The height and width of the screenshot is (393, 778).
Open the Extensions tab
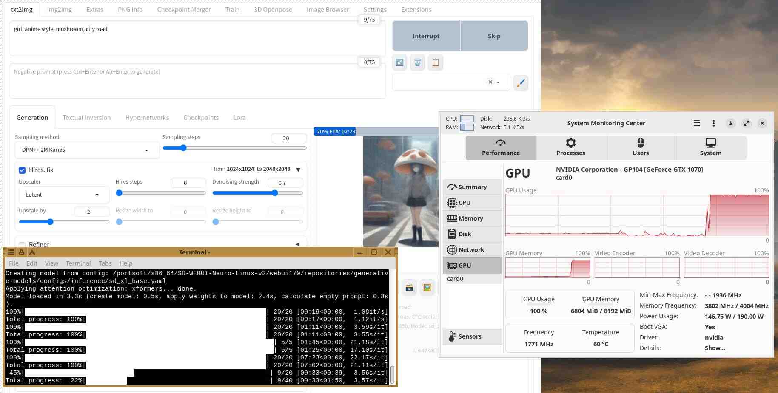point(416,9)
